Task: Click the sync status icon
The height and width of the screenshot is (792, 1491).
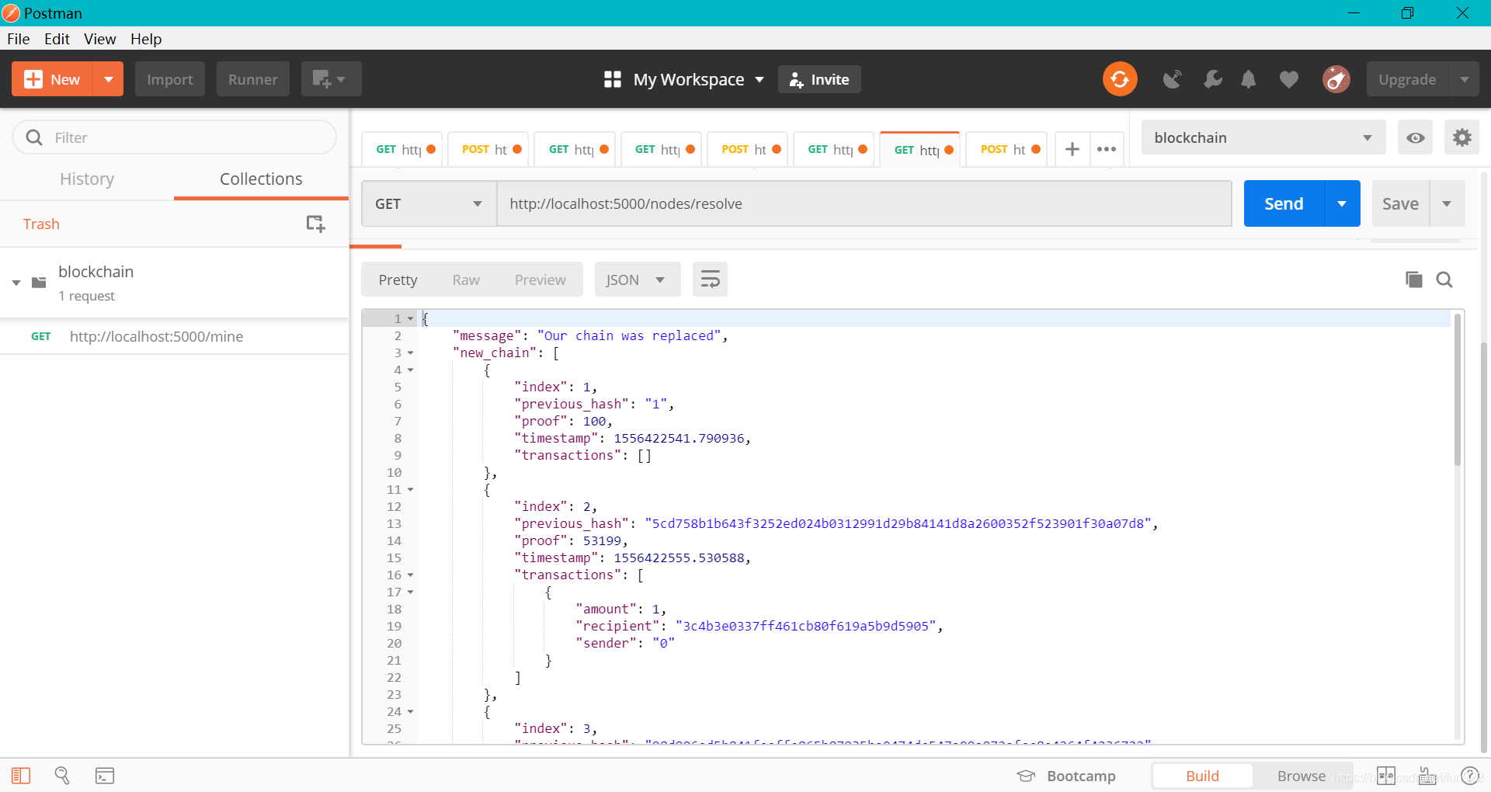Action: [1120, 79]
